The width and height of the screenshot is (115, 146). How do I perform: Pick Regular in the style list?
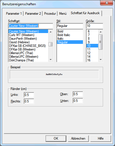point(70,42)
